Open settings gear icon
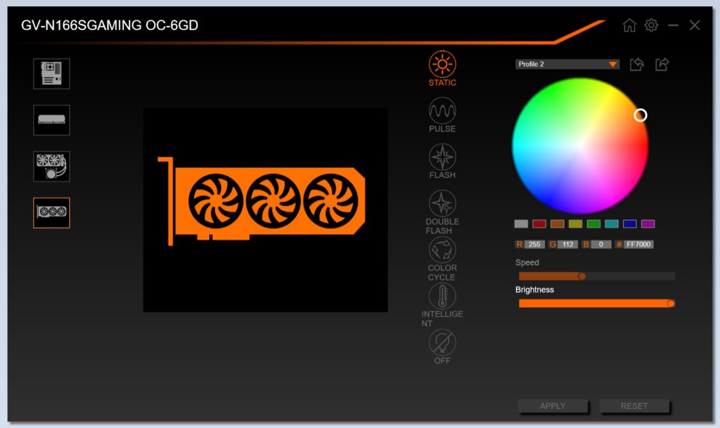Viewport: 720px width, 428px height. 651,25
